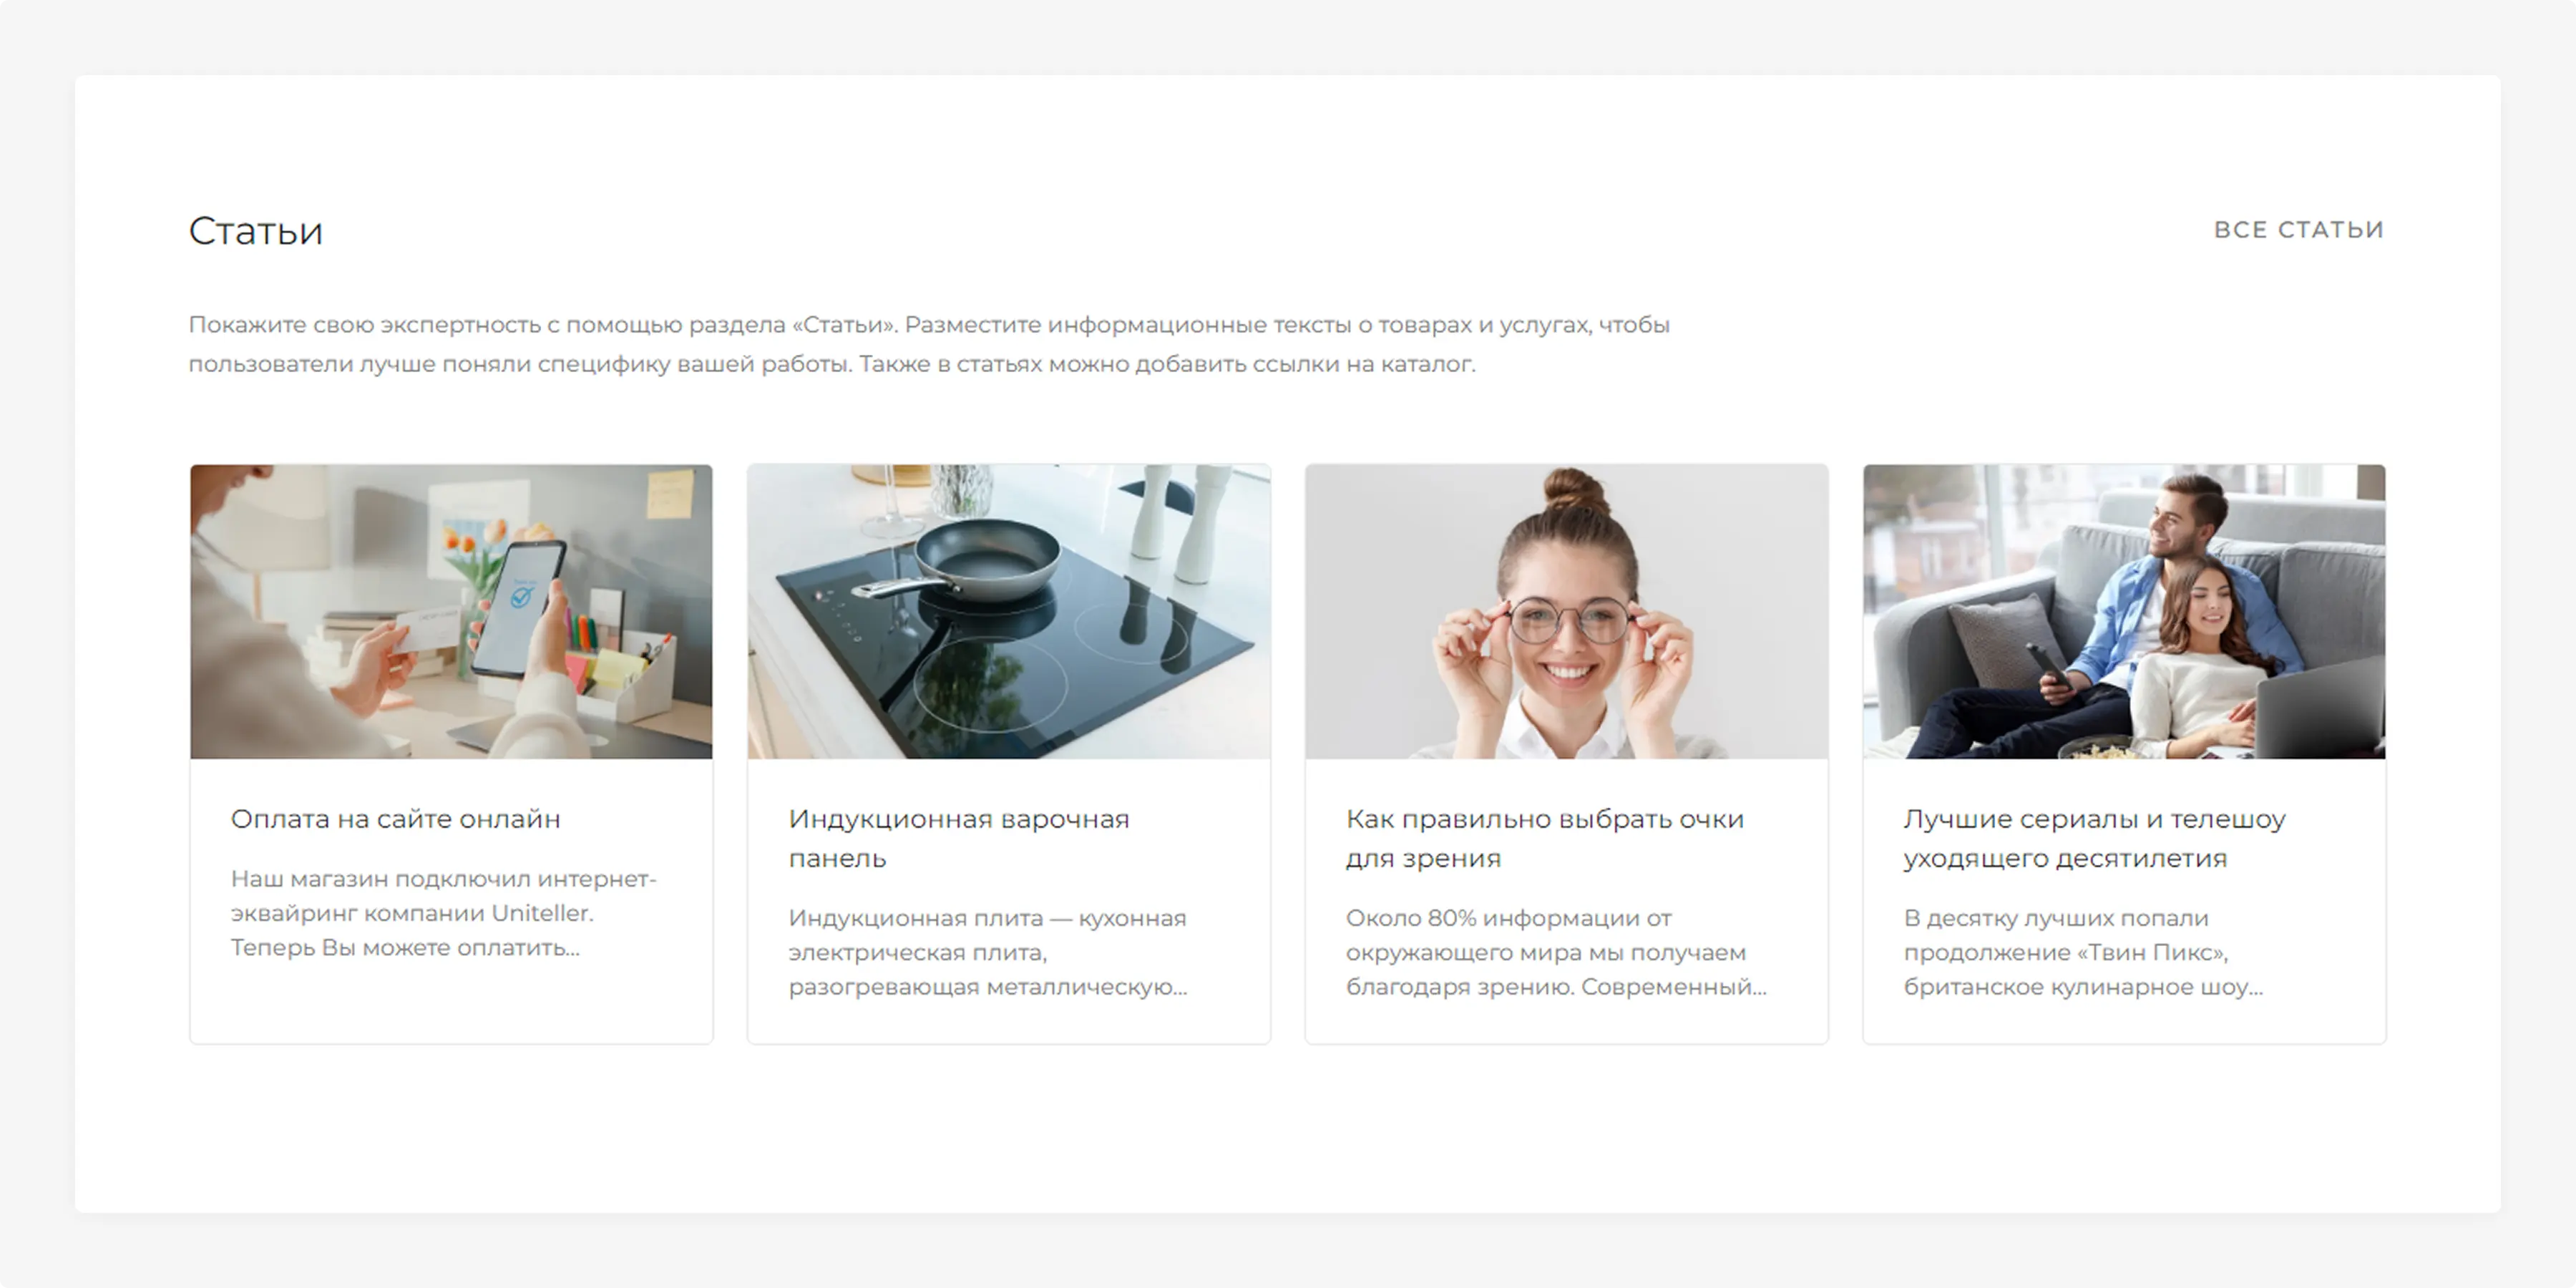This screenshot has width=2576, height=1288.
Task: Click the 'Твин Пикс' article excerpt
Action: [2083, 952]
